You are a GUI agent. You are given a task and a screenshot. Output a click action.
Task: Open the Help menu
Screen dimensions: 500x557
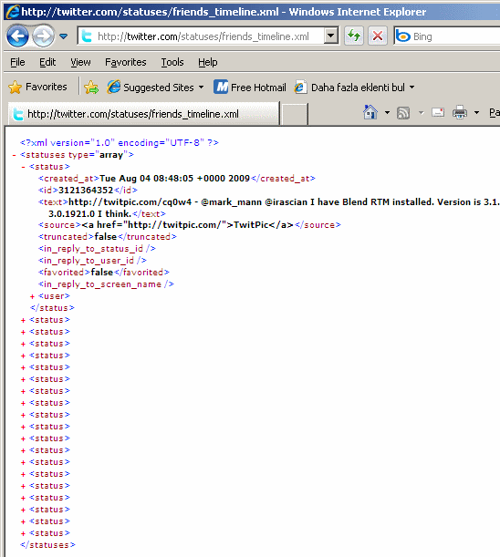pos(208,62)
